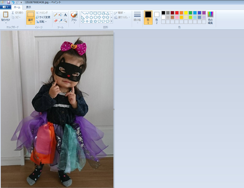Select the Text tool
Viewport: 244px width, 188px height.
[x=65, y=15]
